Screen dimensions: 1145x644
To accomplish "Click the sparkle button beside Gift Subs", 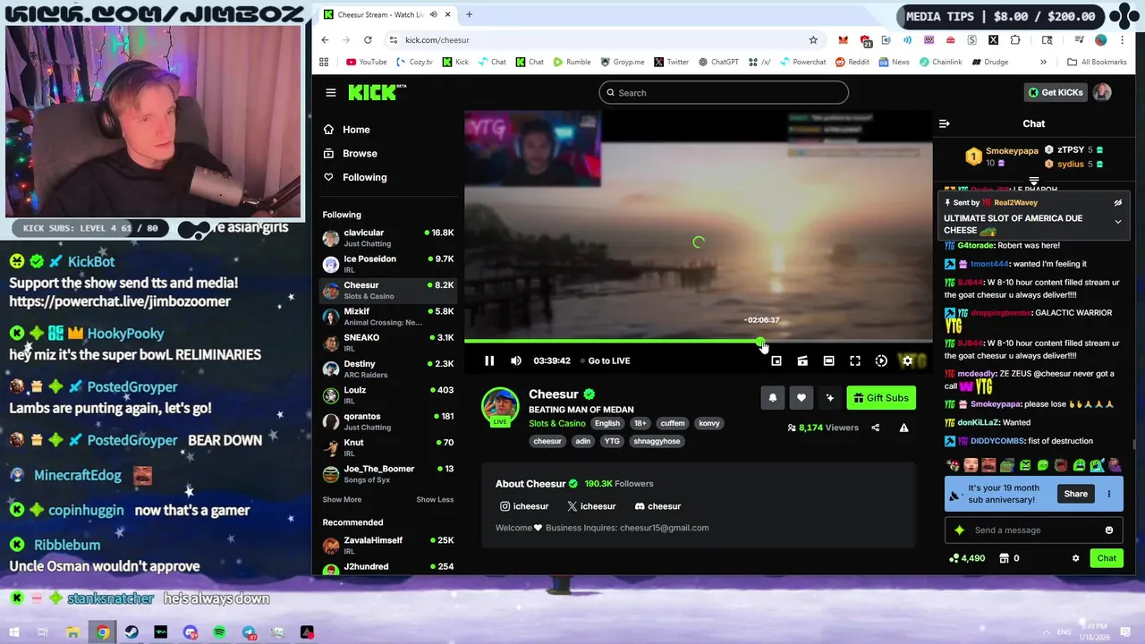I will point(830,398).
